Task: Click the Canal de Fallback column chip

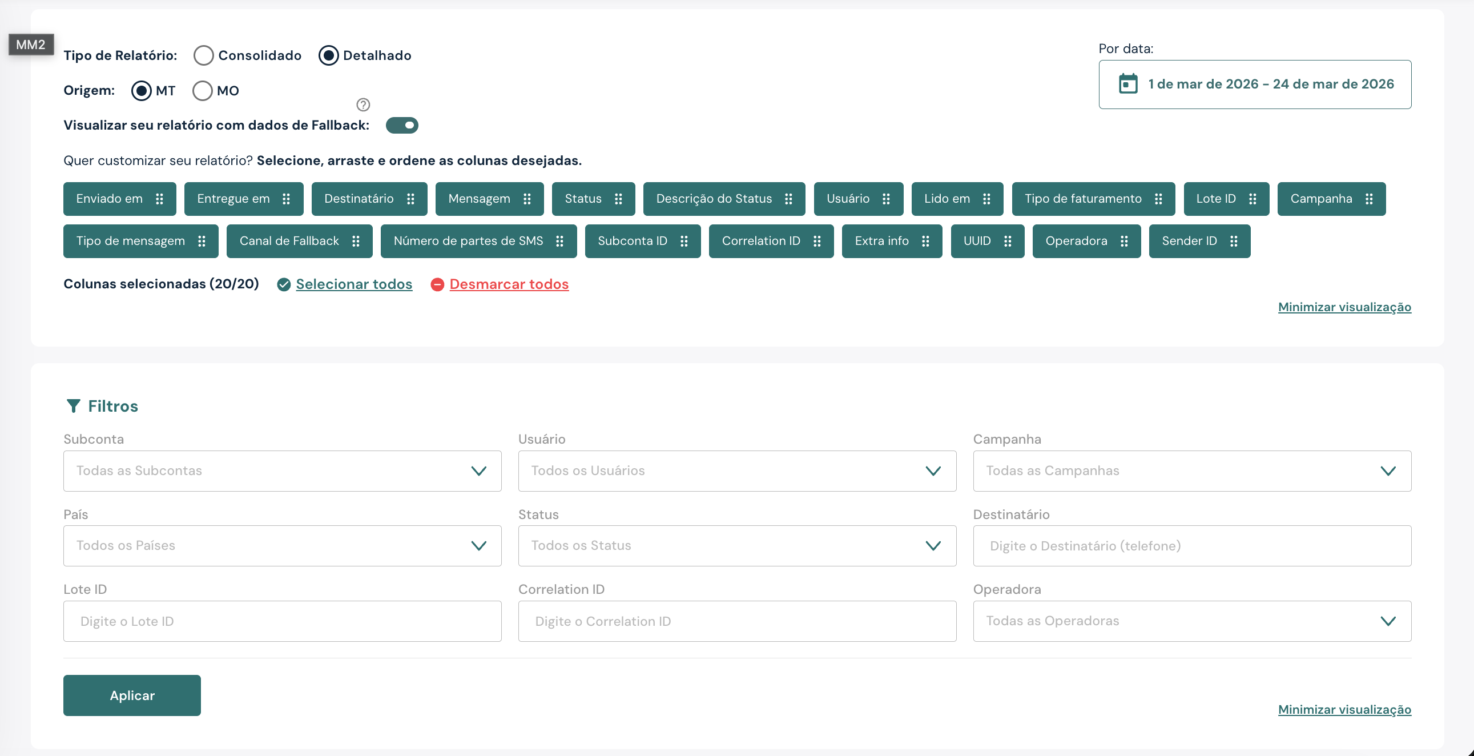Action: point(289,241)
